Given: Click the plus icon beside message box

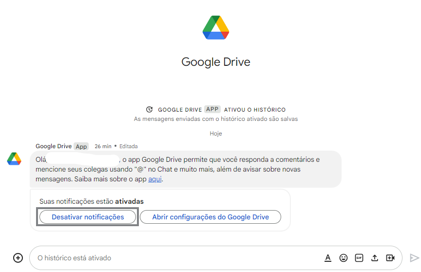Looking at the screenshot, I should pos(18,258).
